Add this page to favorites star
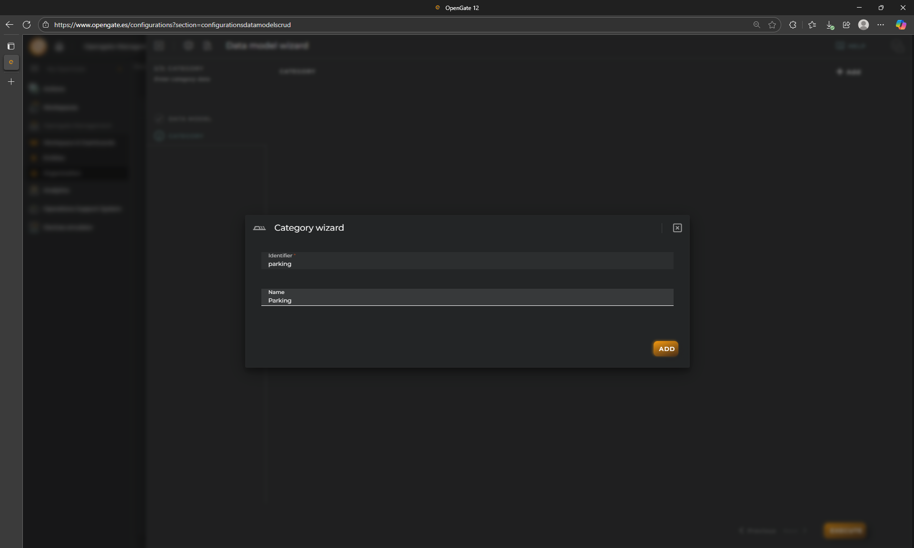Viewport: 914px width, 548px height. pos(772,25)
